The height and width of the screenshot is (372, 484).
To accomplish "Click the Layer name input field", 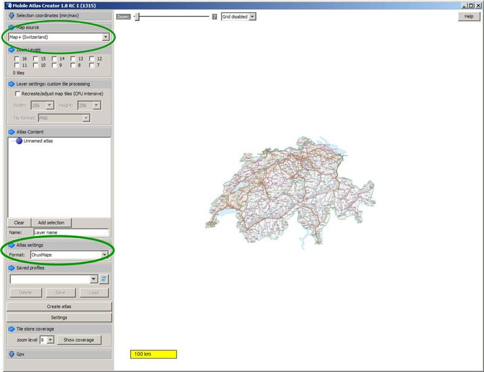I will pyautogui.click(x=71, y=232).
